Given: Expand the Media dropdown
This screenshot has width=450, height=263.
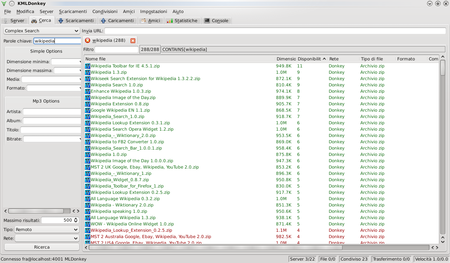Looking at the screenshot, I should [52, 79].
